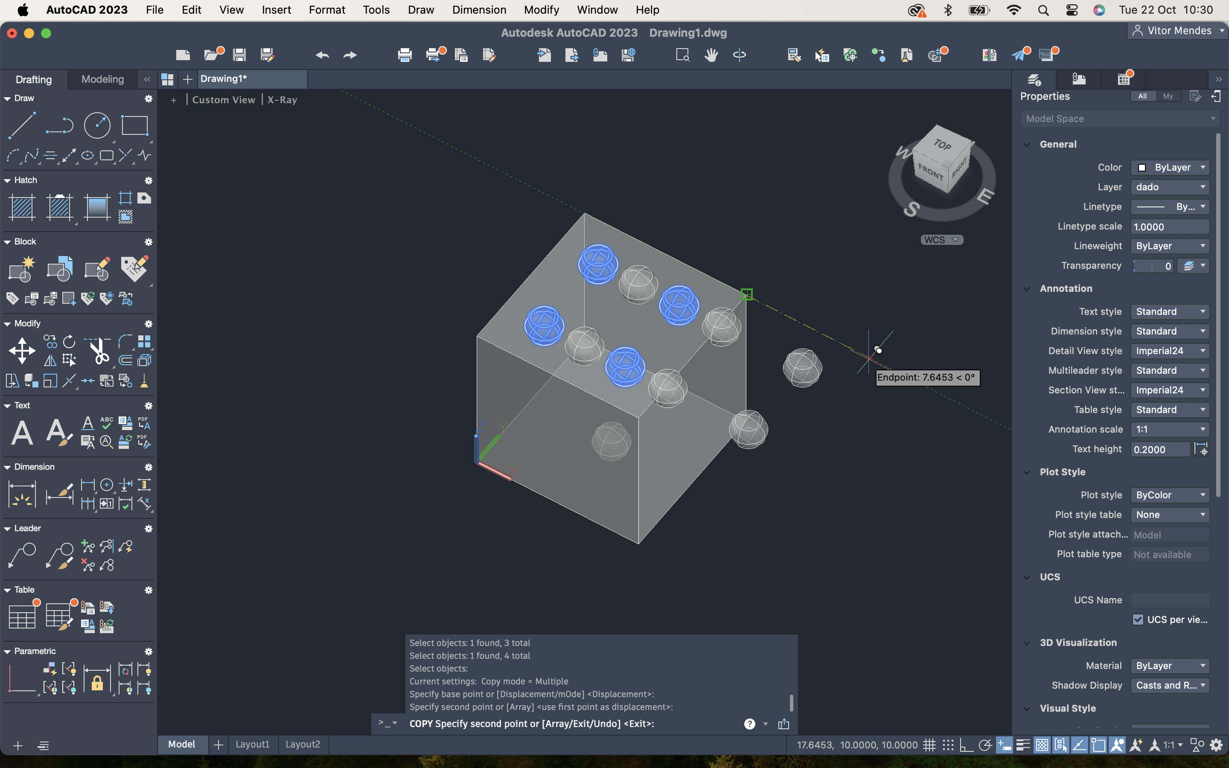Select the Pan hand tool
1229x768 pixels.
click(711, 55)
